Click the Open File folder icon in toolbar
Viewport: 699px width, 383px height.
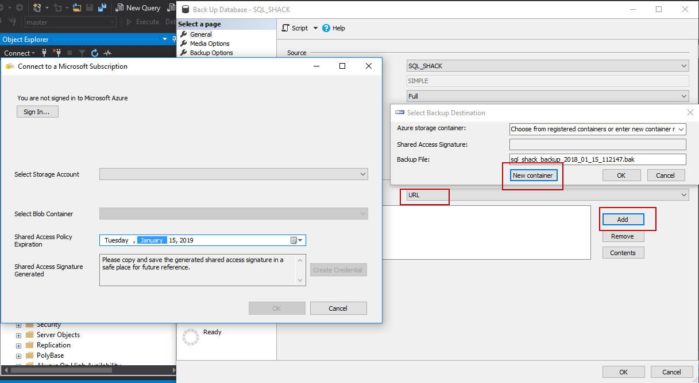(77, 8)
